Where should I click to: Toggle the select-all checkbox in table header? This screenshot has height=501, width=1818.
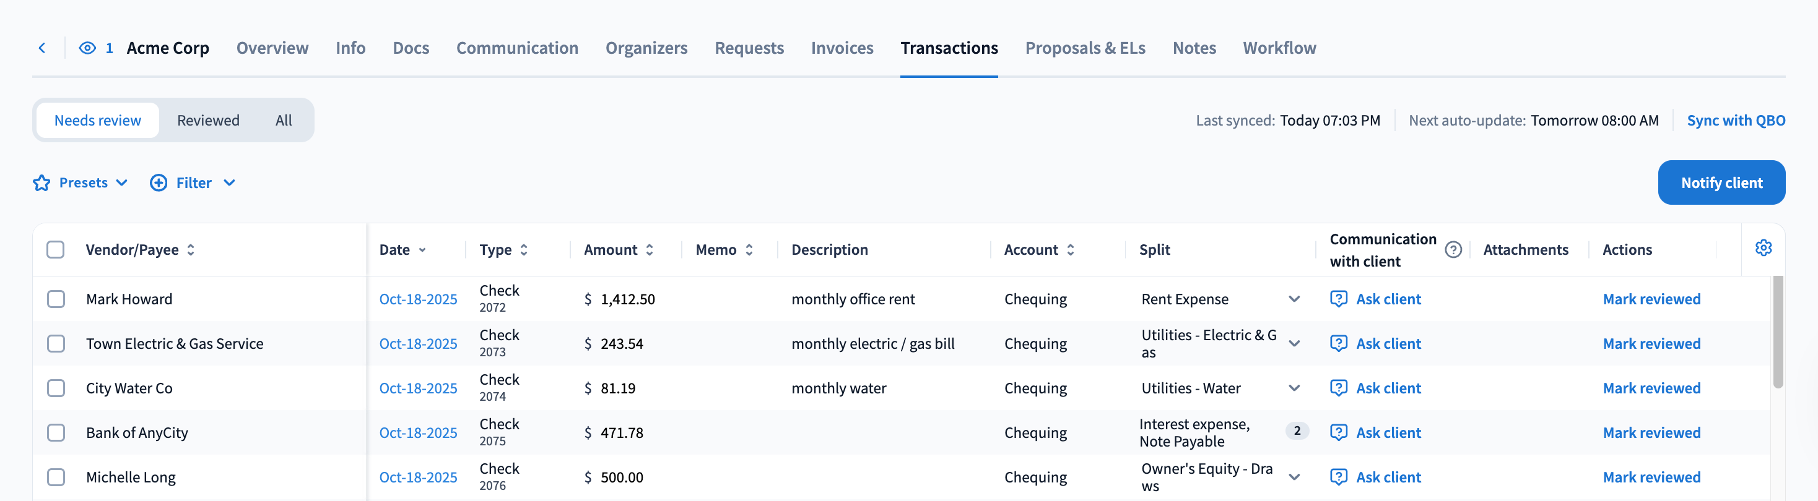(x=56, y=250)
